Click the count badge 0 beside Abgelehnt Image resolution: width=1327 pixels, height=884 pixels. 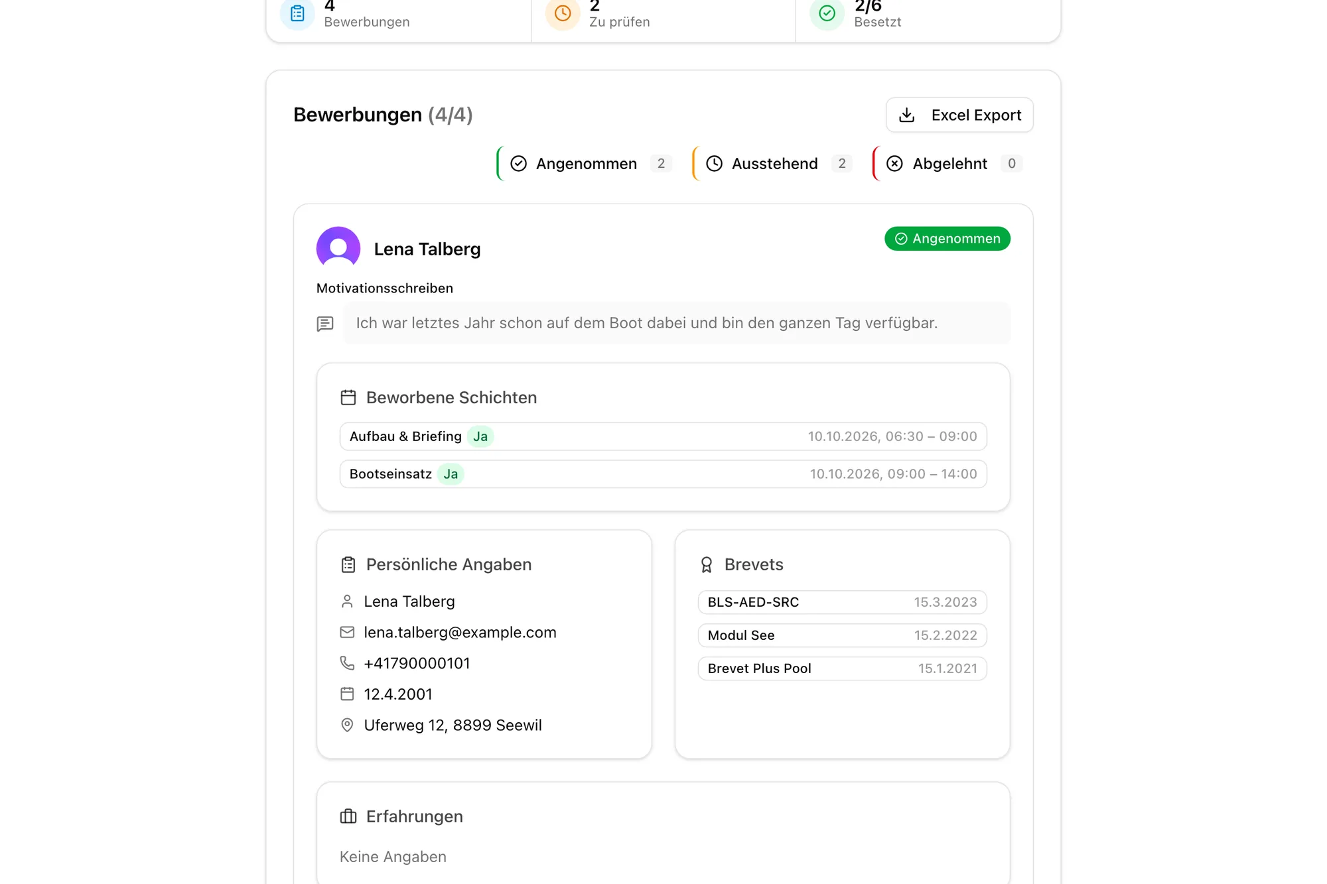point(1011,164)
